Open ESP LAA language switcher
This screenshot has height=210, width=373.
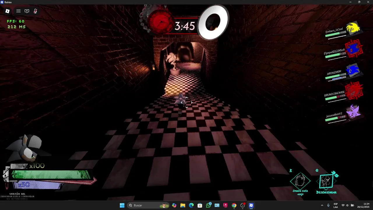pyautogui.click(x=336, y=205)
